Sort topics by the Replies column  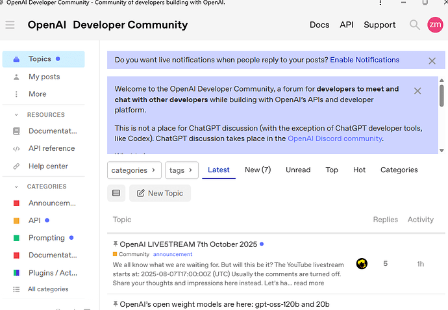(x=386, y=220)
